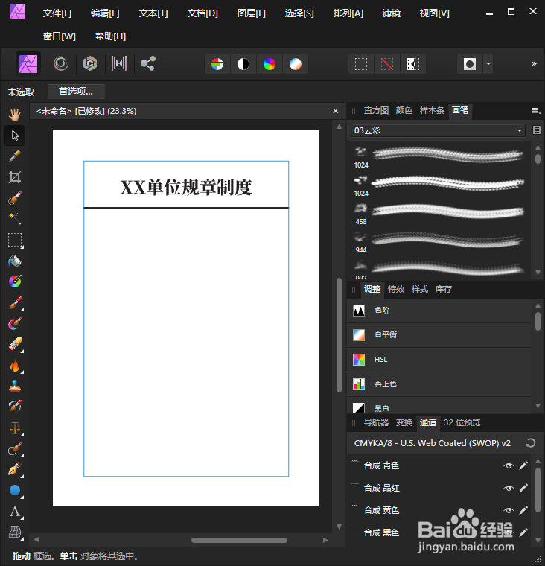This screenshot has width=545, height=566.
Task: Close the <未命名> document tab
Action: pyautogui.click(x=336, y=111)
